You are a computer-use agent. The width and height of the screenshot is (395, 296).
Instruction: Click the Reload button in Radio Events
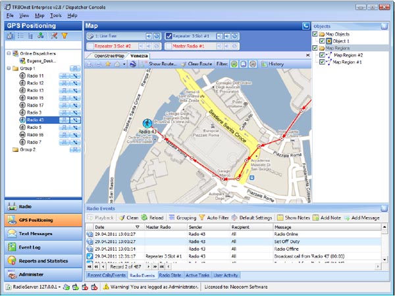[153, 218]
